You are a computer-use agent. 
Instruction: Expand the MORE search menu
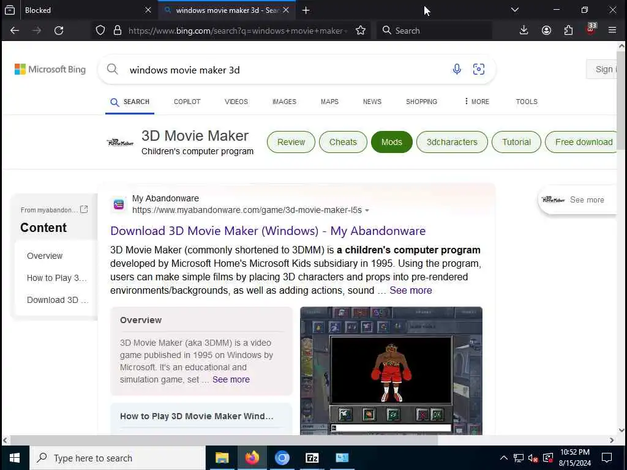tap(476, 102)
